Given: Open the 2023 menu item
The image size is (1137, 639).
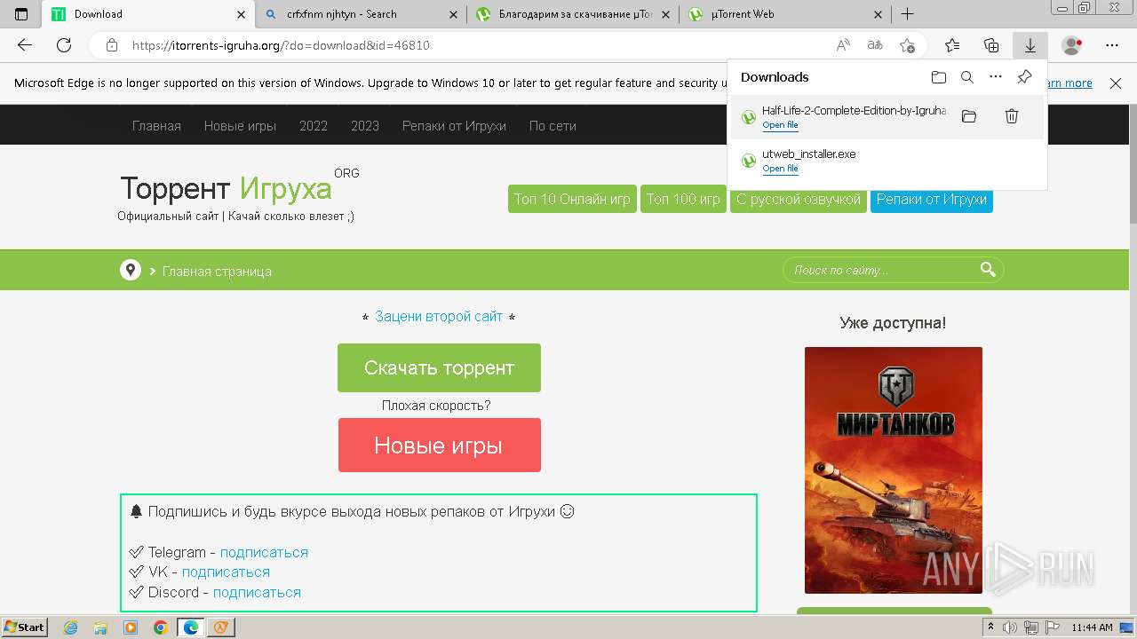Looking at the screenshot, I should 365,126.
